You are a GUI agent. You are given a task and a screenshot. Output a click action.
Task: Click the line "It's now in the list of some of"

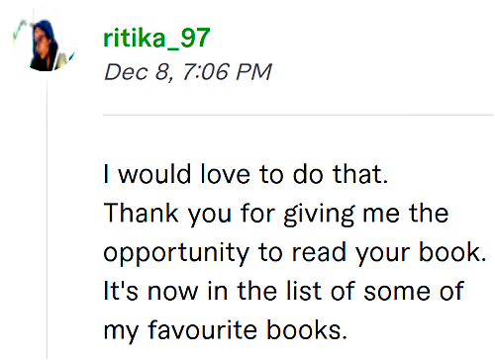(x=284, y=291)
